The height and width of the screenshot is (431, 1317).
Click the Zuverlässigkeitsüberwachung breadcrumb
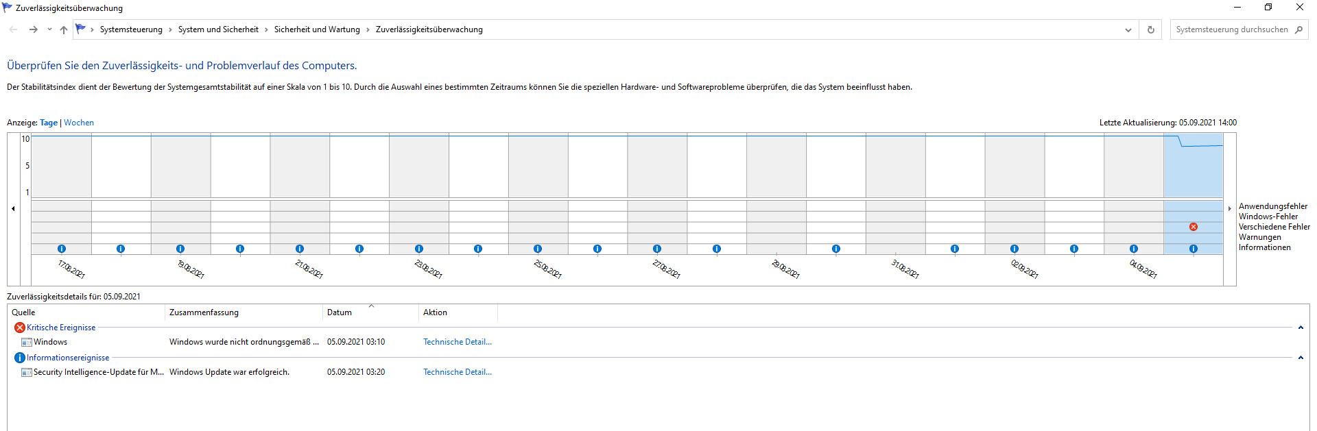429,29
